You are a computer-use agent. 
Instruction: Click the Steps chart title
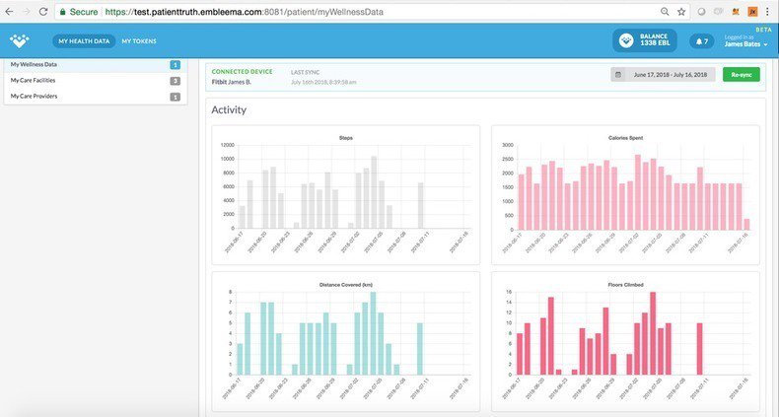[x=346, y=137]
